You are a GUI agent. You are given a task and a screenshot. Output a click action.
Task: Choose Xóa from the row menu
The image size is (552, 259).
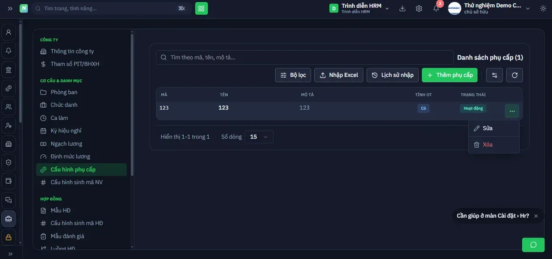tap(494, 145)
